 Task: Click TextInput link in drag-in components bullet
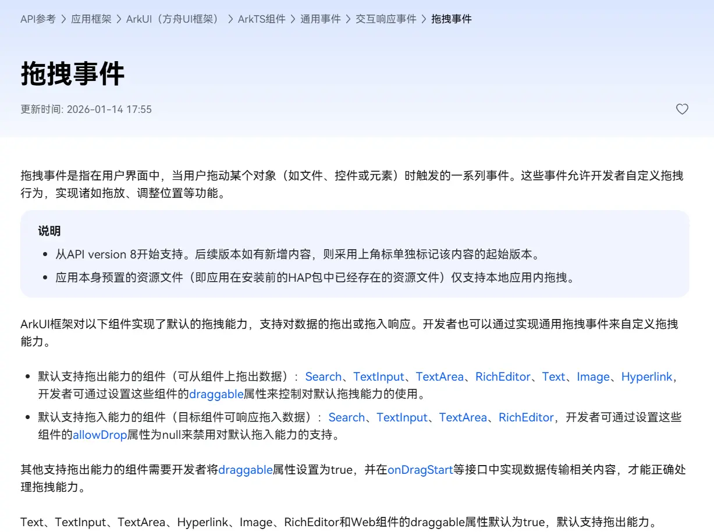(x=402, y=417)
